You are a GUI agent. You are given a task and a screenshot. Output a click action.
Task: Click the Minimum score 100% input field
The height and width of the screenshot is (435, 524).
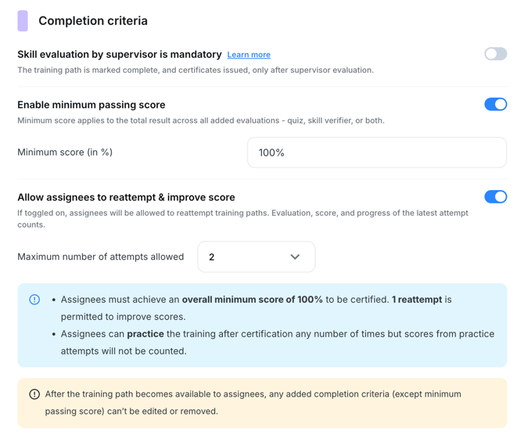[x=376, y=153]
